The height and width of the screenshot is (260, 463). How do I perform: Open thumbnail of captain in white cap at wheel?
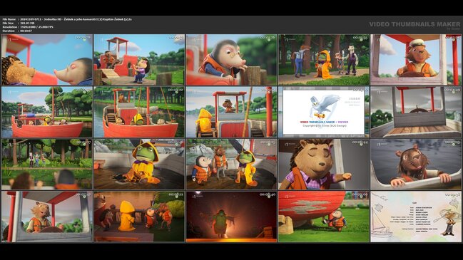coord(416,60)
